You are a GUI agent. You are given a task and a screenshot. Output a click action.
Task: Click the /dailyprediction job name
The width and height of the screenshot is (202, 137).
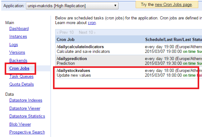pyautogui.click(x=72, y=58)
